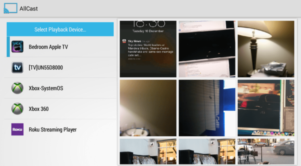This screenshot has width=301, height=166.
Task: Open the blurry brown sink photo thumbnail
Action: [x=148, y=108]
